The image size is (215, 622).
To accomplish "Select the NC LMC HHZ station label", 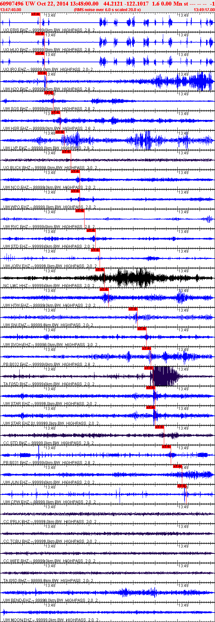I will (49, 286).
